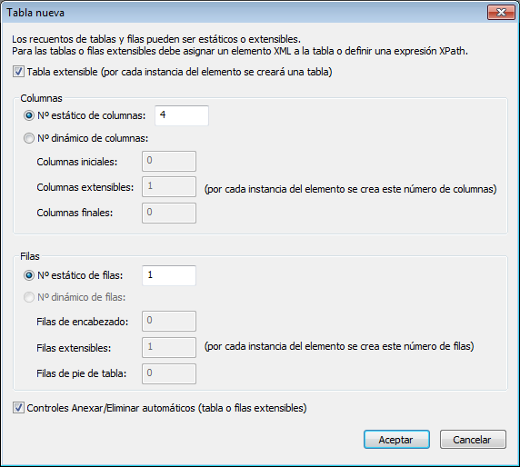The height and width of the screenshot is (467, 520).
Task: Click the static columns count field
Action: [x=182, y=115]
